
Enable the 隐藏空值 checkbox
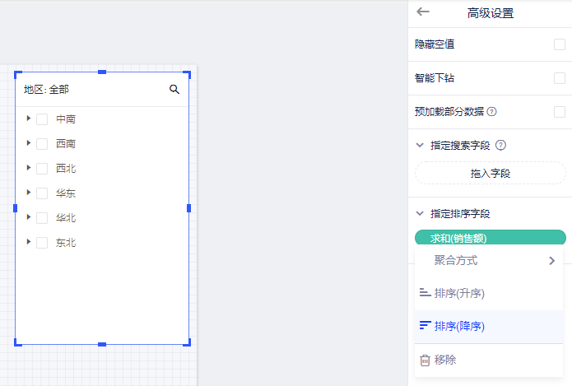click(x=560, y=44)
